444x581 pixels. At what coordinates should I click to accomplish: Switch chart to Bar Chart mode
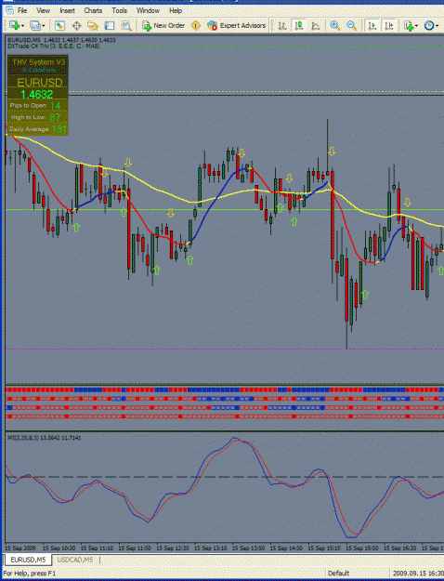point(282,26)
